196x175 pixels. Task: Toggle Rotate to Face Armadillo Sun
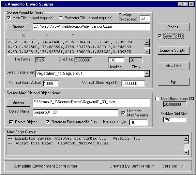click(48, 122)
